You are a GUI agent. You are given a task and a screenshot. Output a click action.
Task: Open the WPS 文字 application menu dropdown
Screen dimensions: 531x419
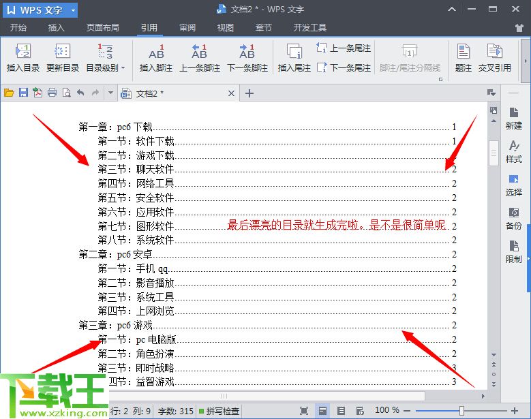click(x=73, y=10)
